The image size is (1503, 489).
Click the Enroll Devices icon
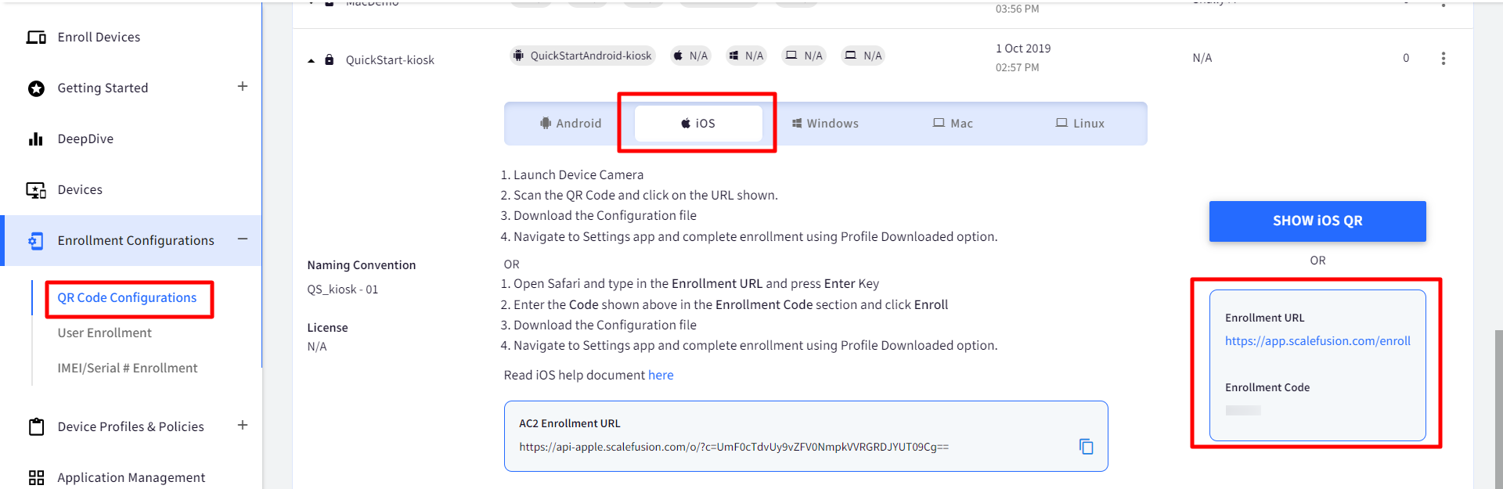click(36, 37)
